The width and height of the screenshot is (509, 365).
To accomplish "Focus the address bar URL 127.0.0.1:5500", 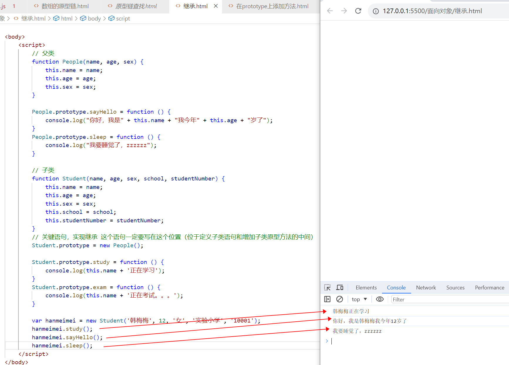I will pos(432,11).
